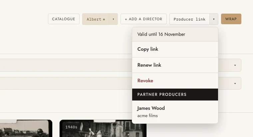Expand the second collapsed section arrow

(235, 84)
